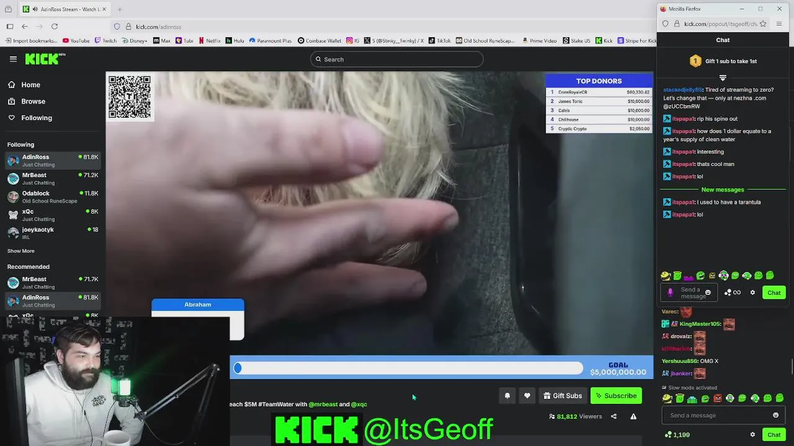Click microphone icon in popout chat input
This screenshot has width=794, height=446.
coord(670,292)
